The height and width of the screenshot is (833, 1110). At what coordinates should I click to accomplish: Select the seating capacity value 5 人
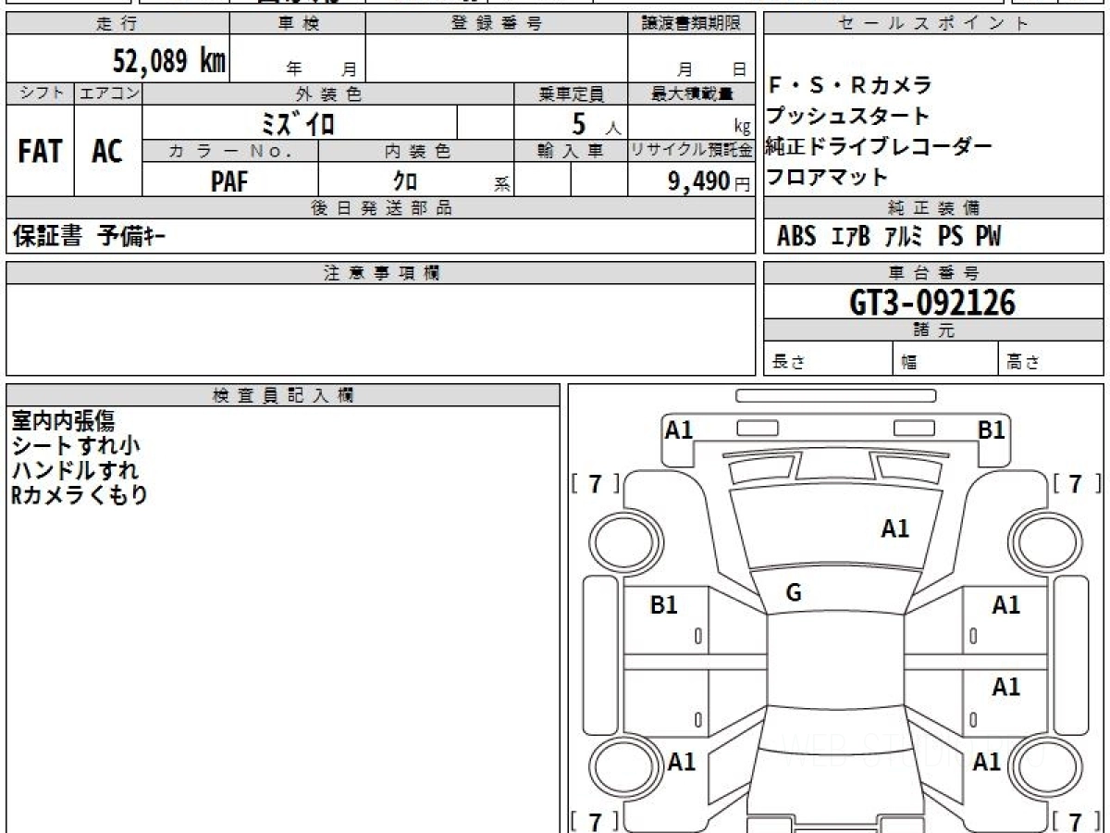click(595, 123)
